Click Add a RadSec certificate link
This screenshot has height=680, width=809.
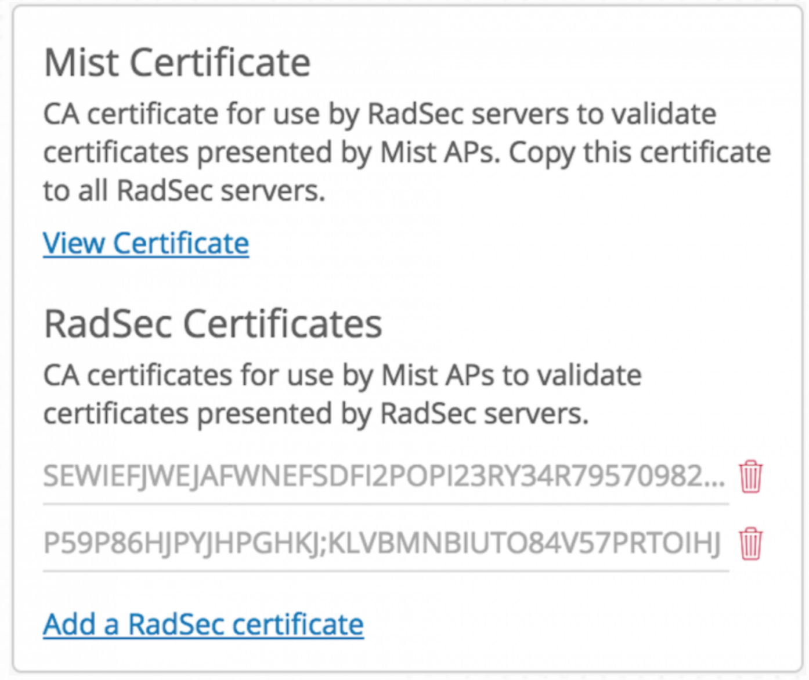pos(203,624)
